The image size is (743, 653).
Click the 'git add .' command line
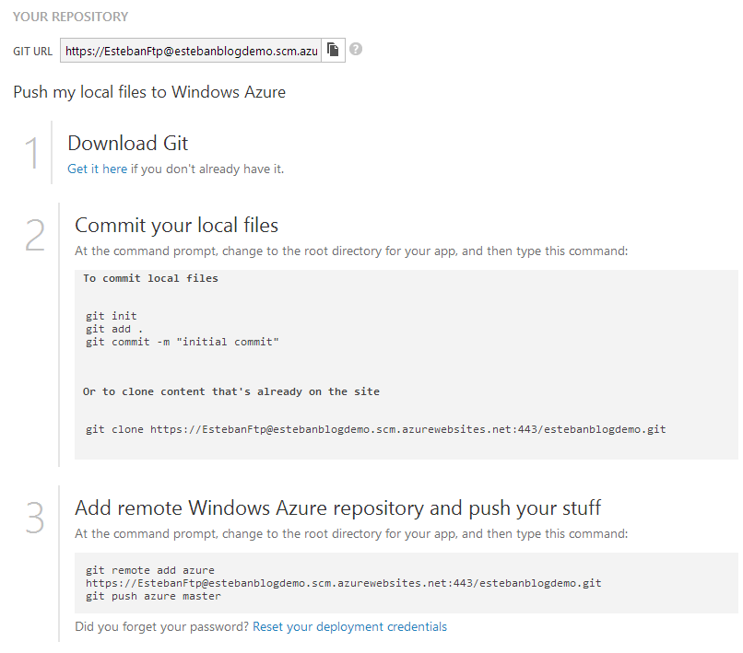pos(114,329)
